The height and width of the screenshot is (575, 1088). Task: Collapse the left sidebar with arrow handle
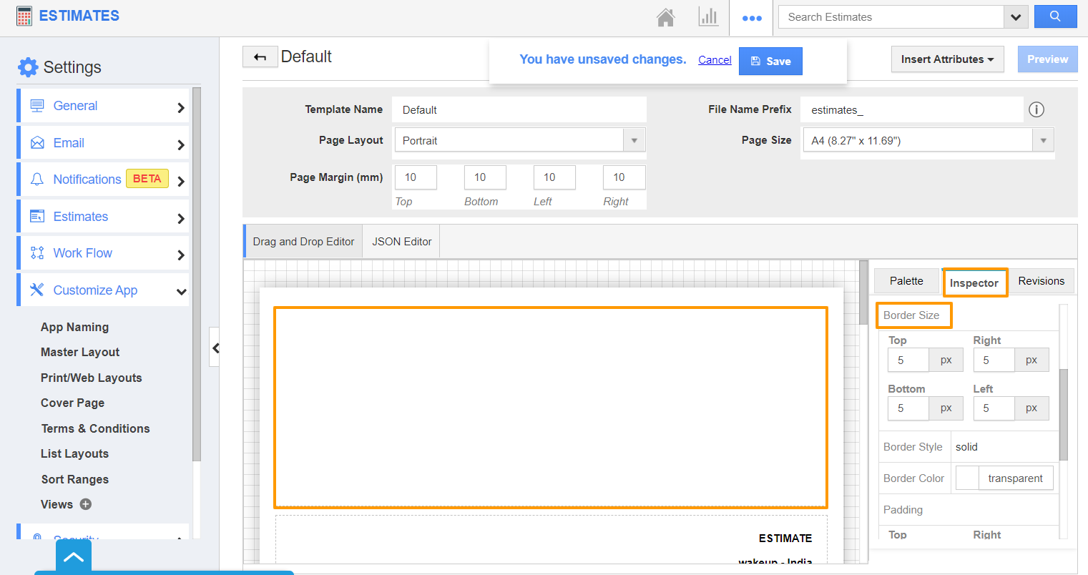click(215, 348)
